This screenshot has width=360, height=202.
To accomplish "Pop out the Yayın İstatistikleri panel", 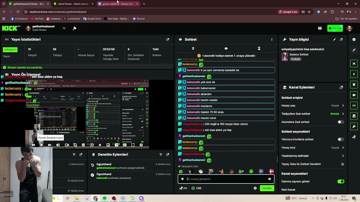I will coord(168,40).
